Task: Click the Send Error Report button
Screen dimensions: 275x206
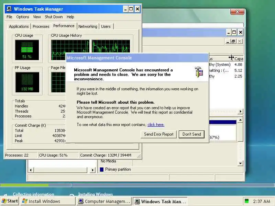Action: [x=158, y=134]
